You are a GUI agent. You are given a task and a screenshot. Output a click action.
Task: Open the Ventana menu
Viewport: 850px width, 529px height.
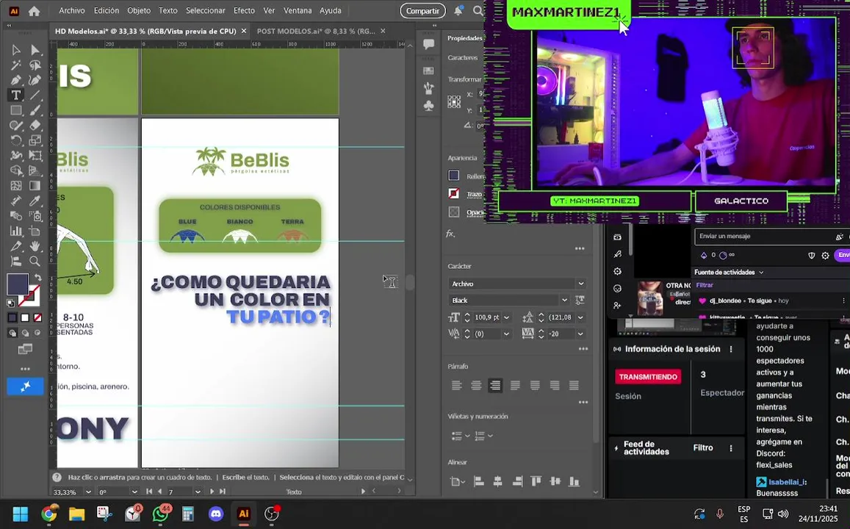click(x=298, y=10)
